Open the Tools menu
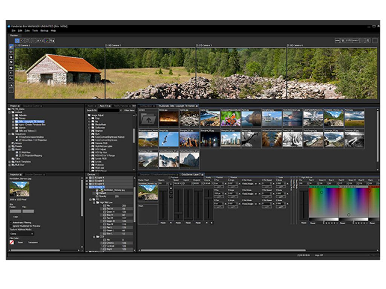The image size is (386, 289). pyautogui.click(x=35, y=30)
